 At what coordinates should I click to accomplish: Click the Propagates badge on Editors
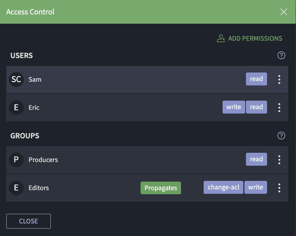click(161, 188)
